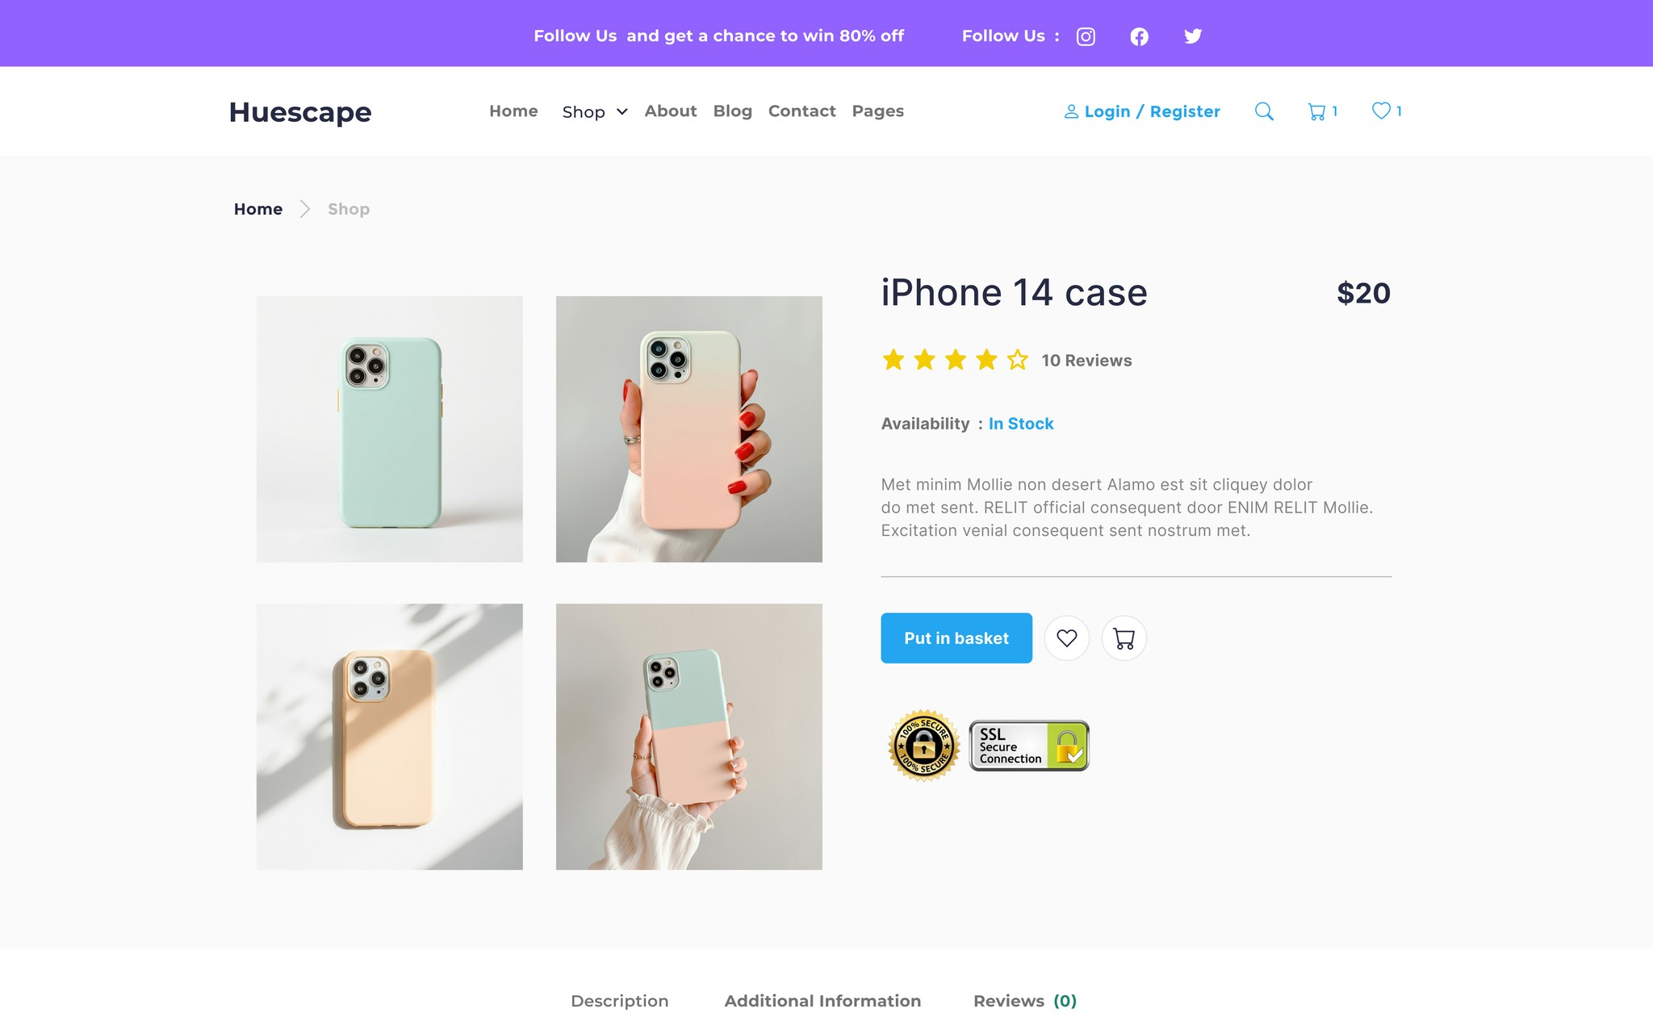Click the breadcrumb chevron after Home
Image resolution: width=1653 pixels, height=1033 pixels.
(305, 209)
